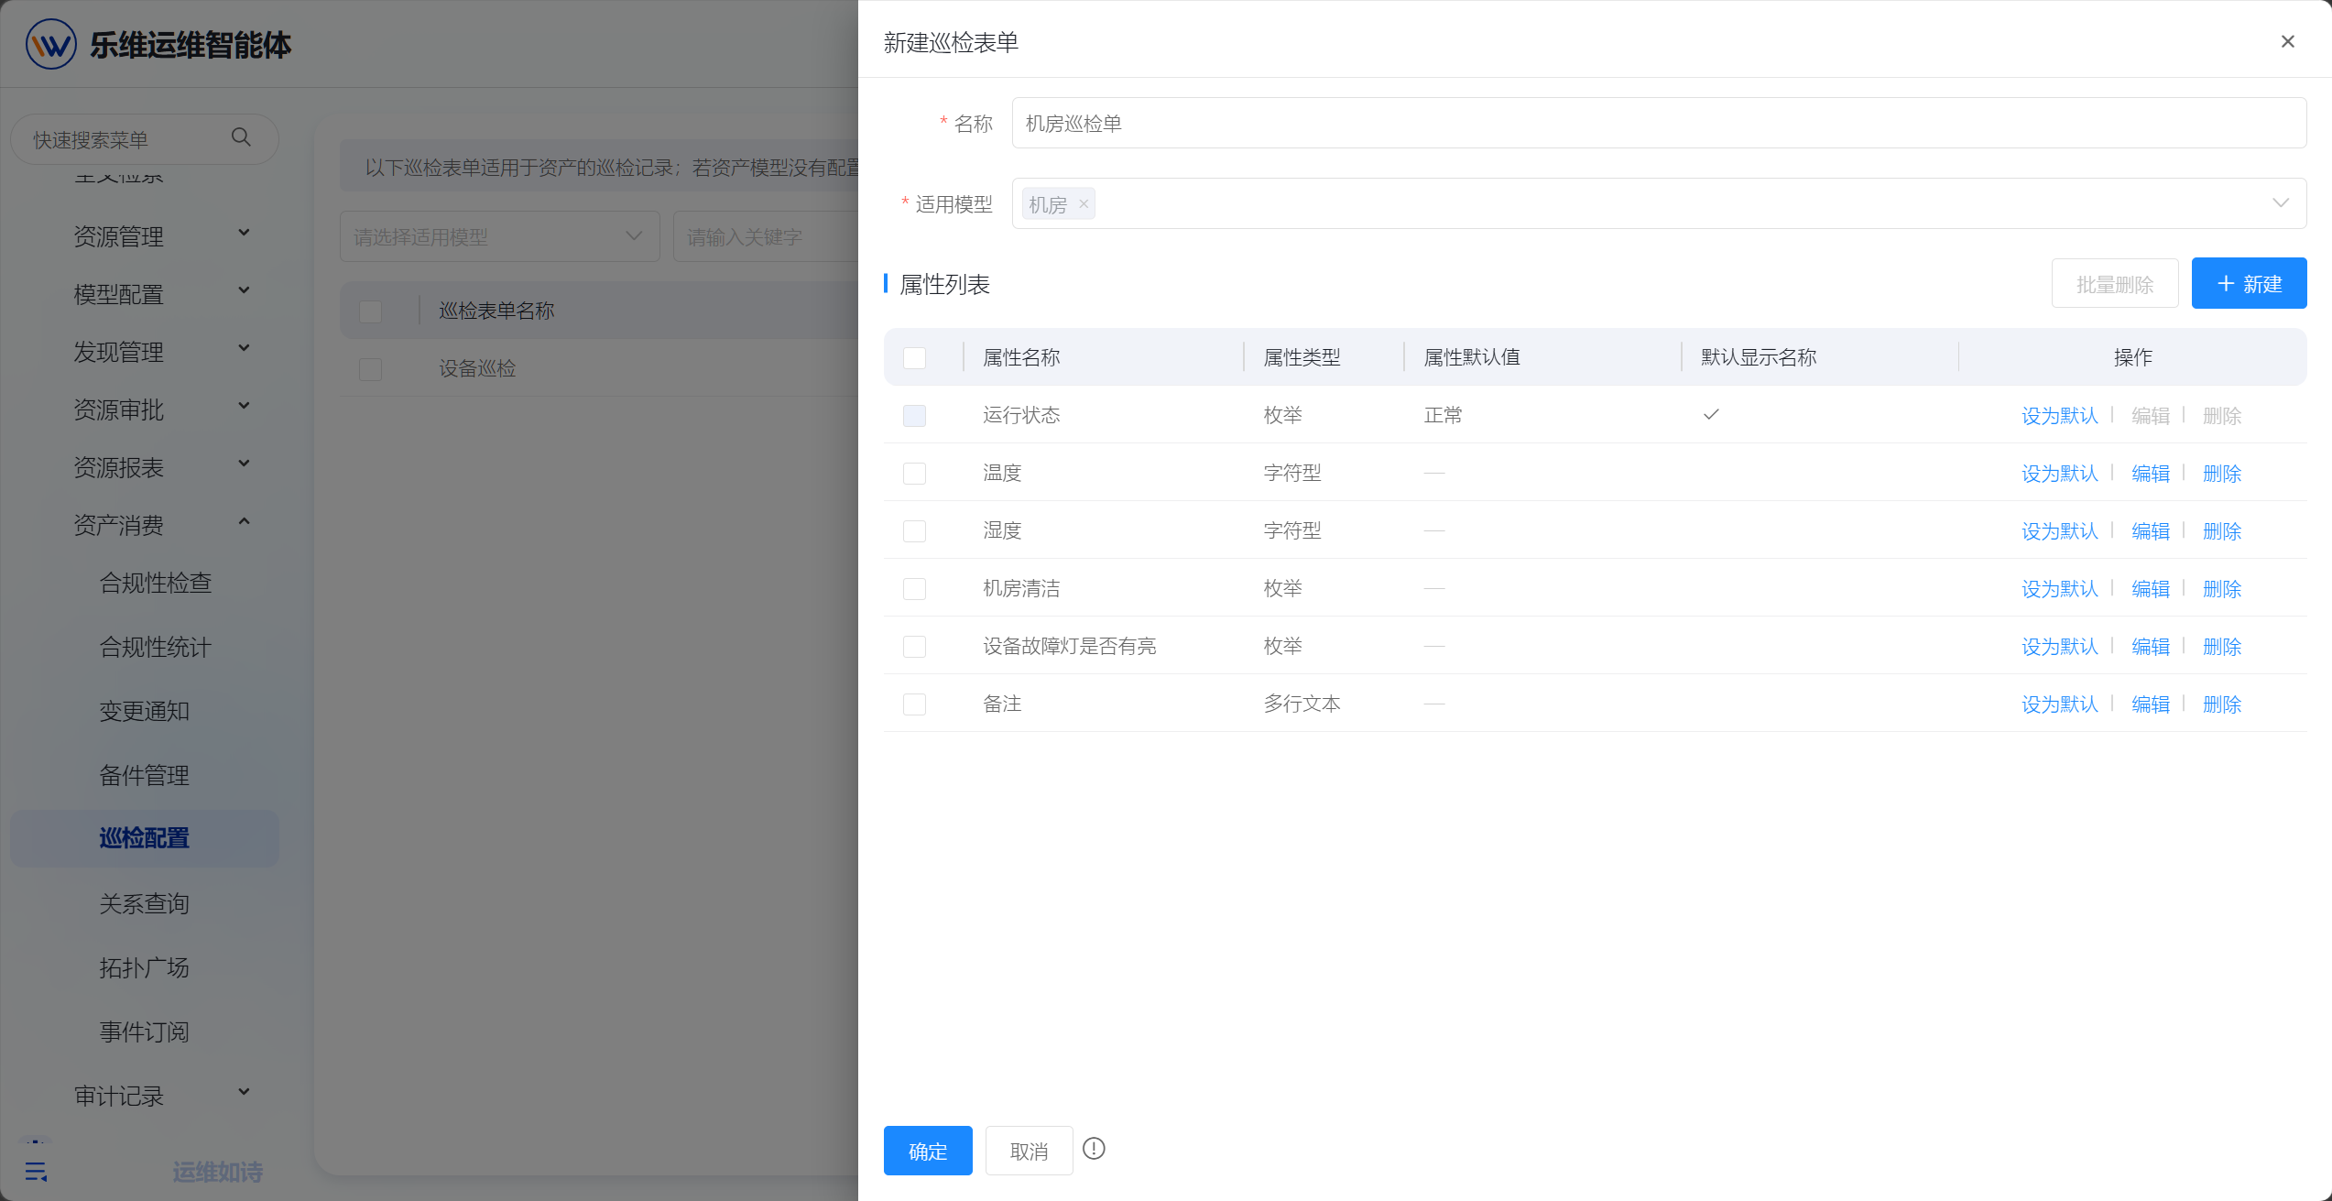Click 编辑 for the 备注 row
Image resolution: width=2332 pixels, height=1201 pixels.
[x=2151, y=704]
